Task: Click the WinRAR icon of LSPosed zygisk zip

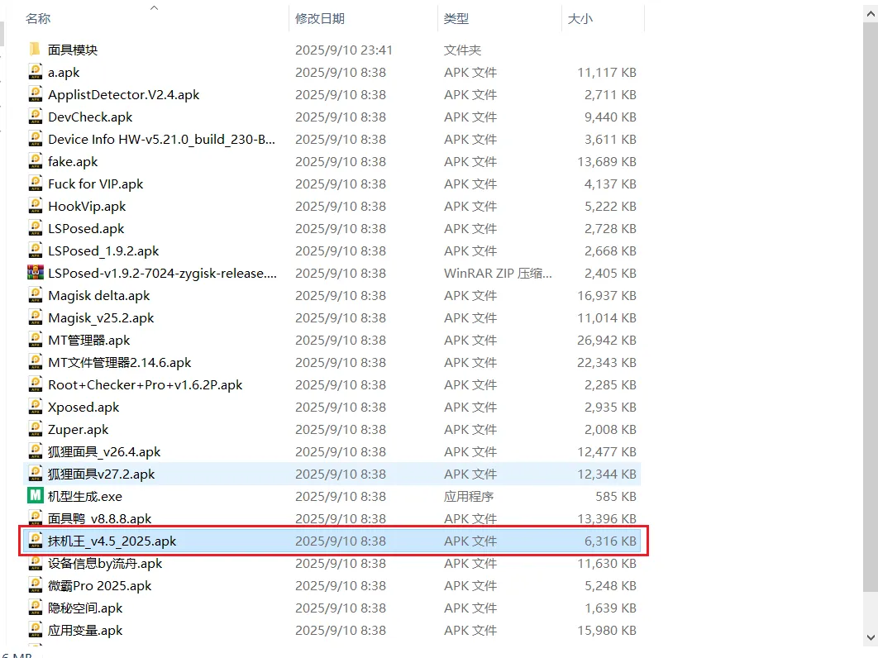Action: [35, 273]
